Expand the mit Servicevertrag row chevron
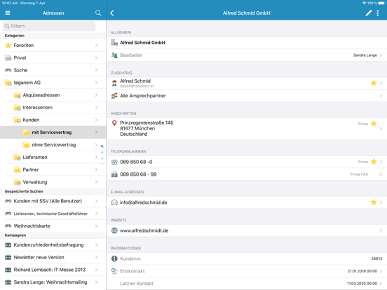 coord(96,132)
